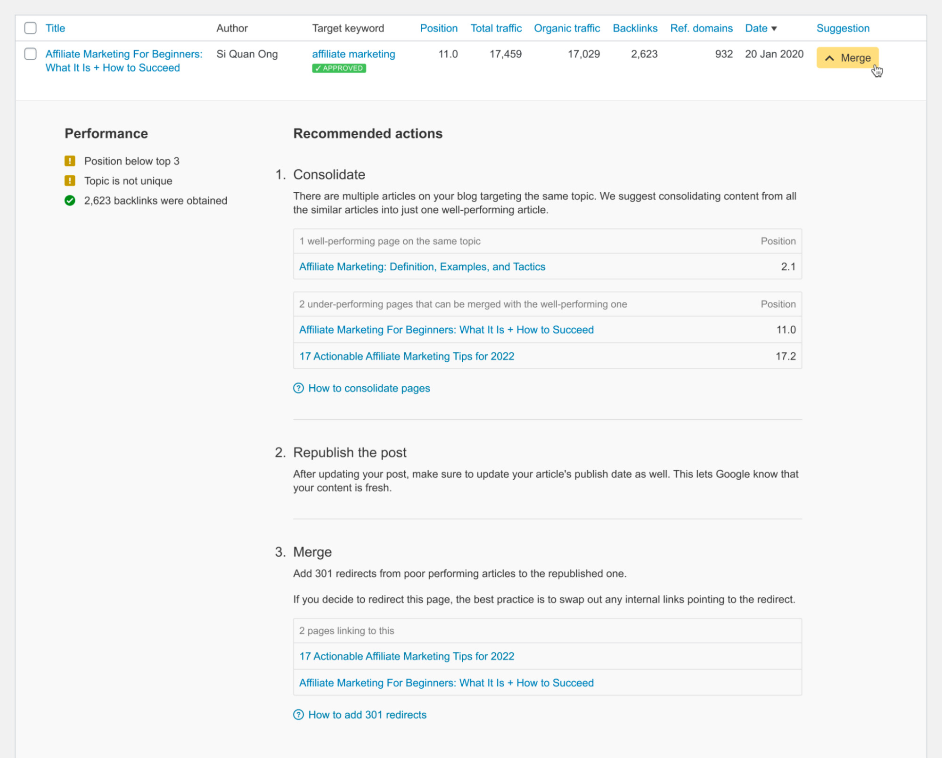Click the warning icon beside "Position below top 3"

pyautogui.click(x=70, y=161)
